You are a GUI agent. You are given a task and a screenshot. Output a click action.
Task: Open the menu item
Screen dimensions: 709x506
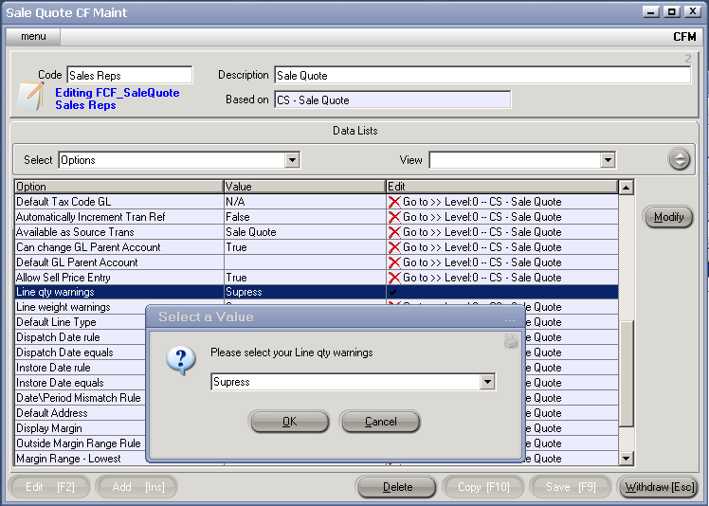click(x=33, y=36)
